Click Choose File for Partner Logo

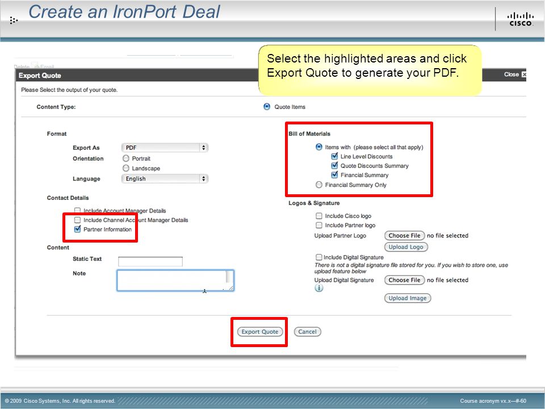(404, 235)
